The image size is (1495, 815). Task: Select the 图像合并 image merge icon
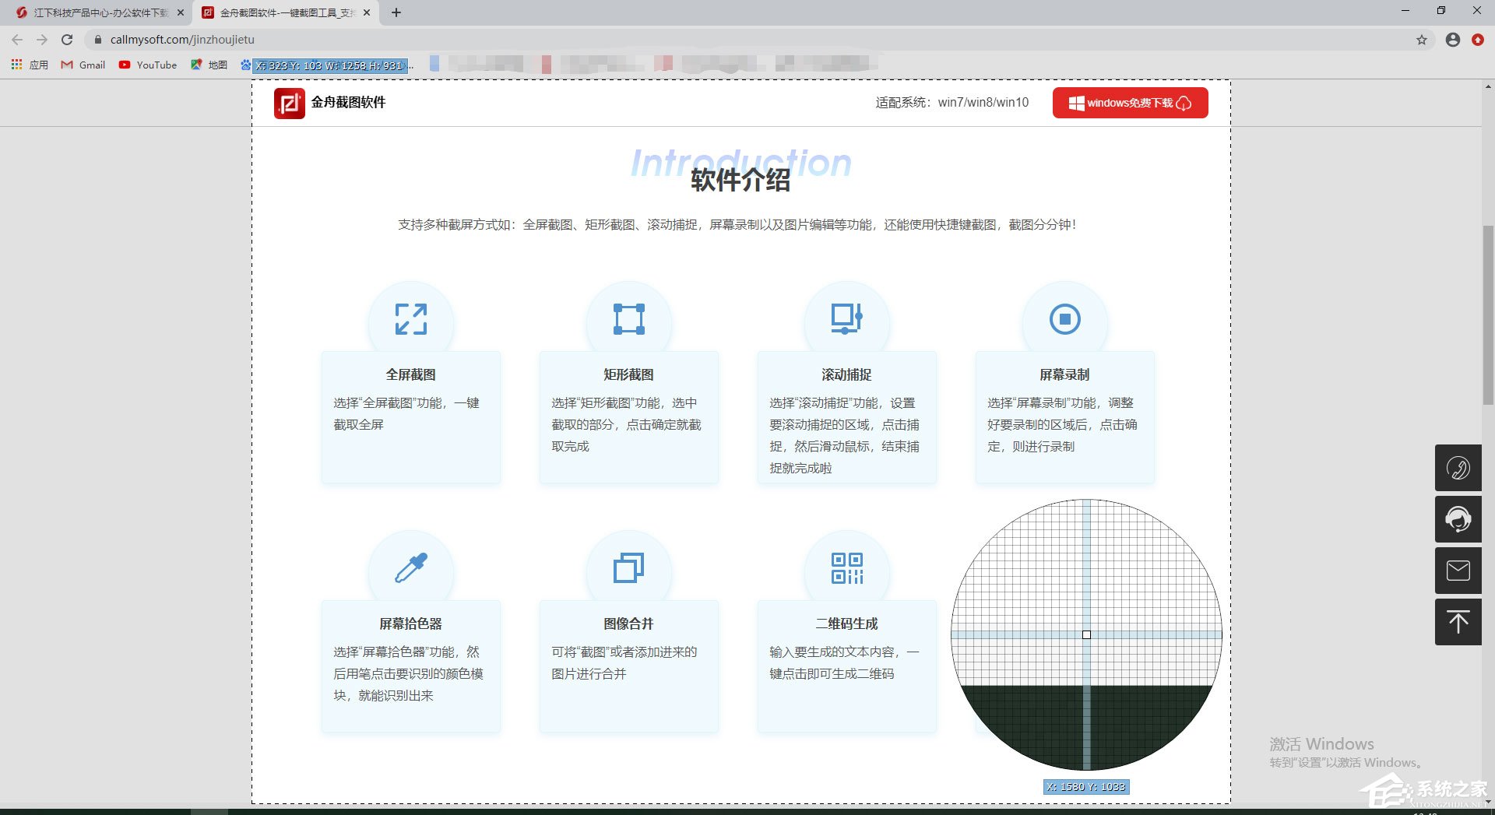click(x=629, y=567)
